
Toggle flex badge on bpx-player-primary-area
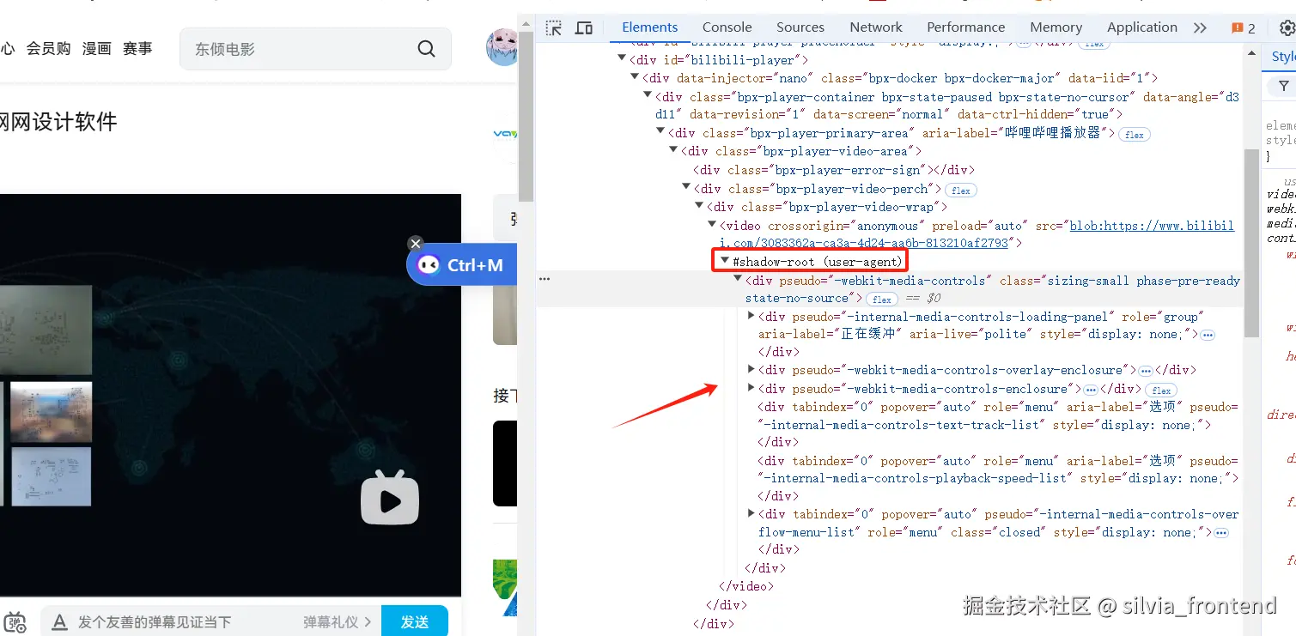click(1135, 135)
